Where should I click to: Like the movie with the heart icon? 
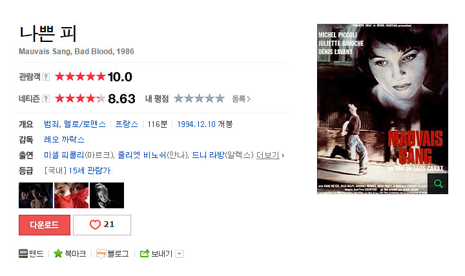95,225
